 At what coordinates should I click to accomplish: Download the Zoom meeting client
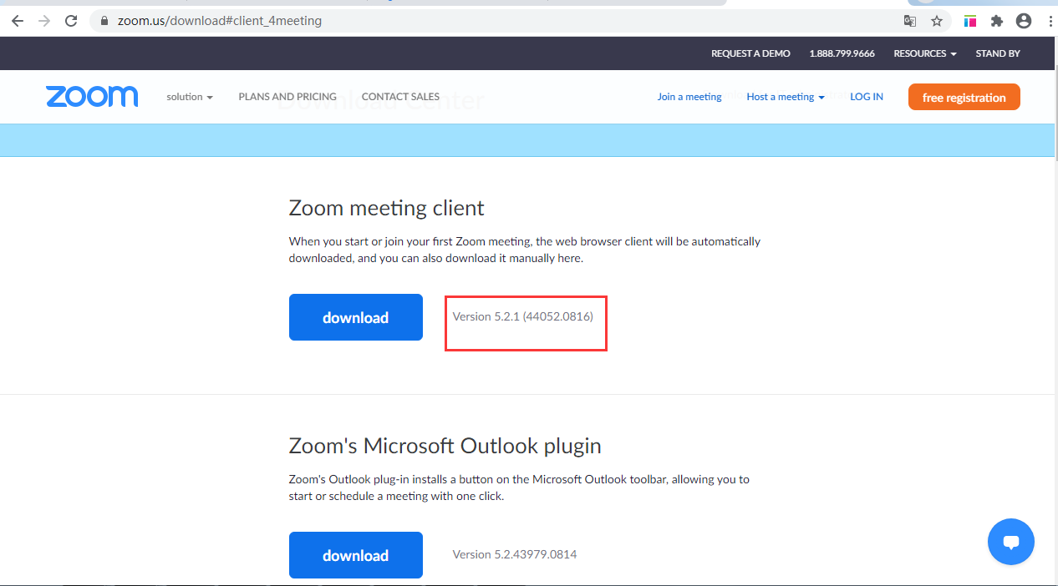355,317
